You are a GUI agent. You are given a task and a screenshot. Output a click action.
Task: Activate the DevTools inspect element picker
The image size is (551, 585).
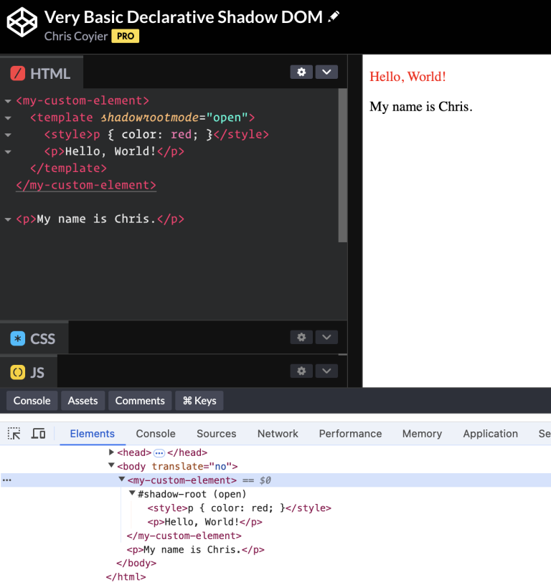tap(14, 434)
